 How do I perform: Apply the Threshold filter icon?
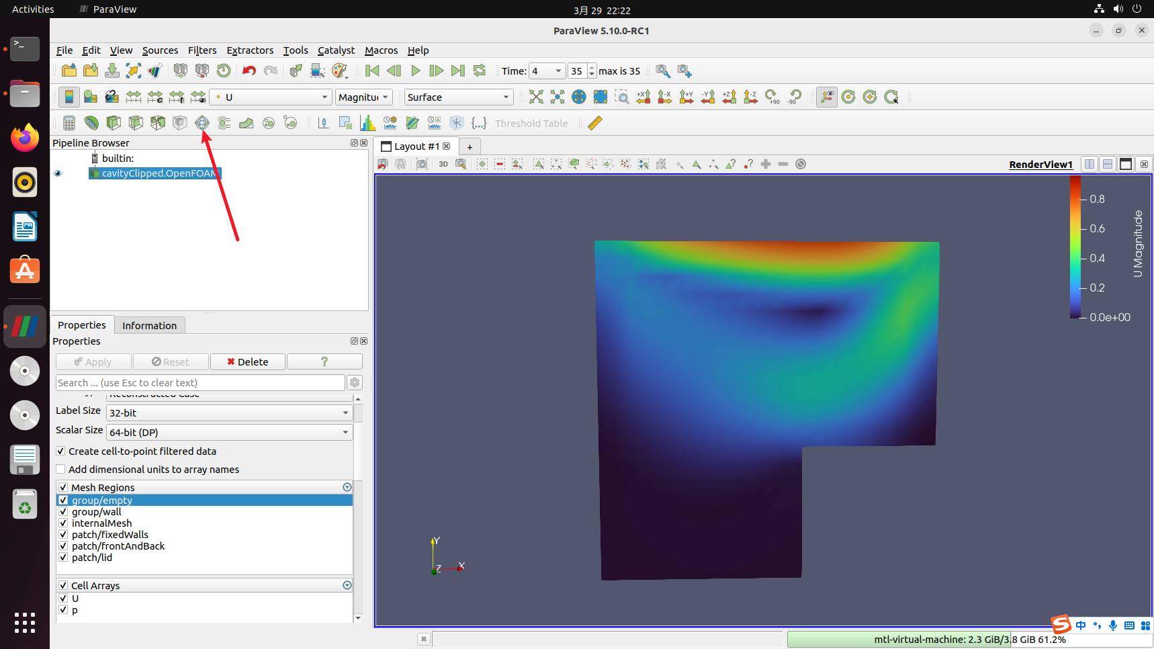(158, 123)
